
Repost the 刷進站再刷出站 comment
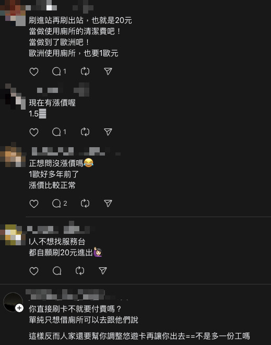click(x=85, y=72)
